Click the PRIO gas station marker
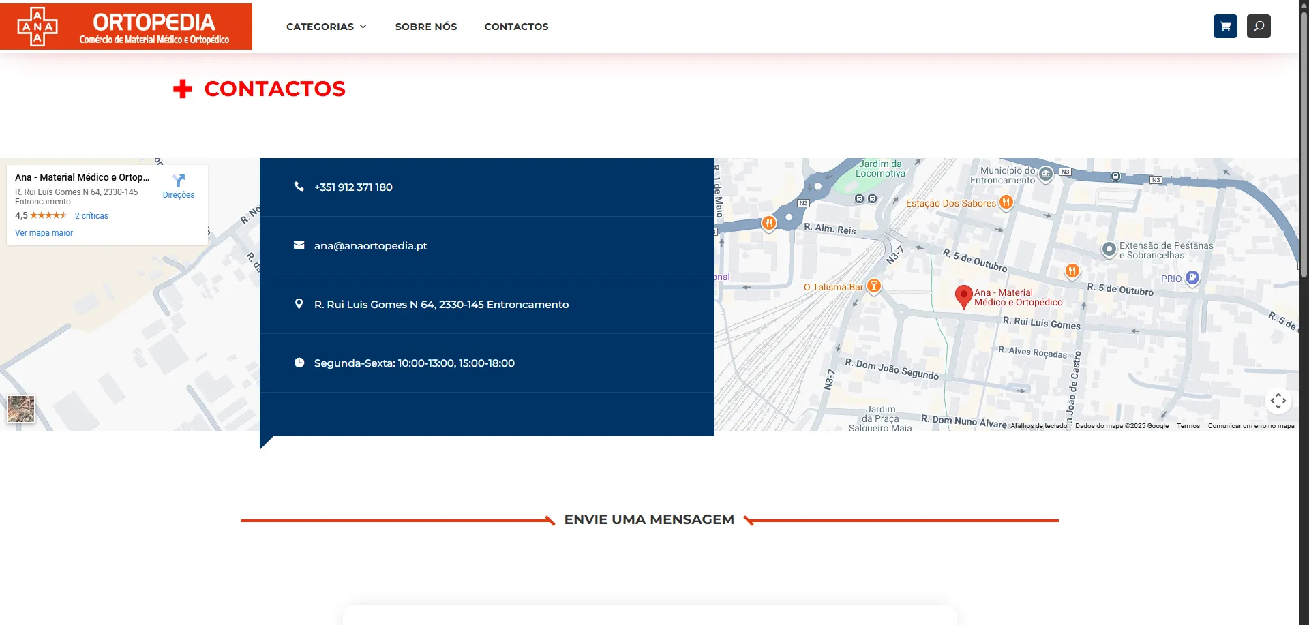The image size is (1309, 625). pos(1192,278)
